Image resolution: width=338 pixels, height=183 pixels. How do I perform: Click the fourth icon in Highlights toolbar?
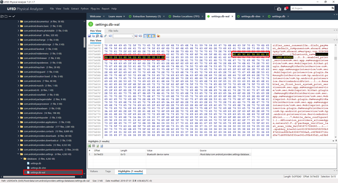click(102, 146)
